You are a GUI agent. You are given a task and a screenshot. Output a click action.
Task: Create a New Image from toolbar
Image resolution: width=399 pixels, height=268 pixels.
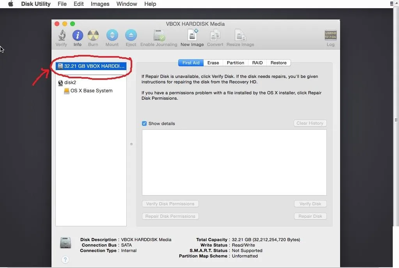pyautogui.click(x=192, y=35)
